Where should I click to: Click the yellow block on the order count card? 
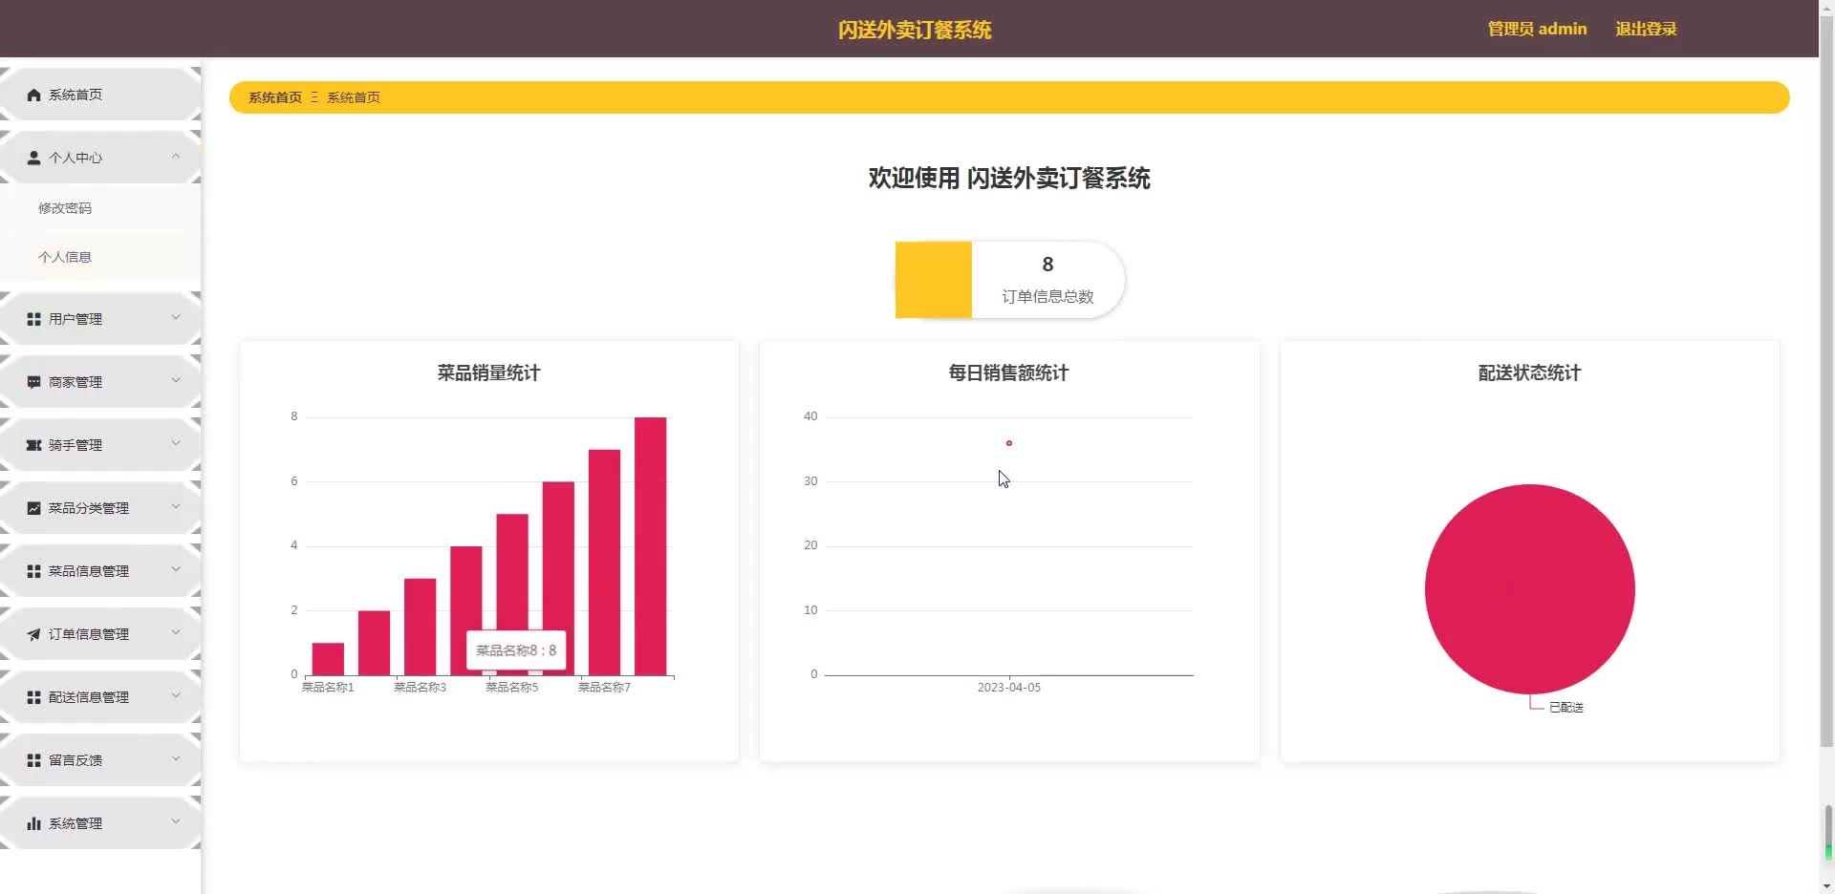[934, 280]
